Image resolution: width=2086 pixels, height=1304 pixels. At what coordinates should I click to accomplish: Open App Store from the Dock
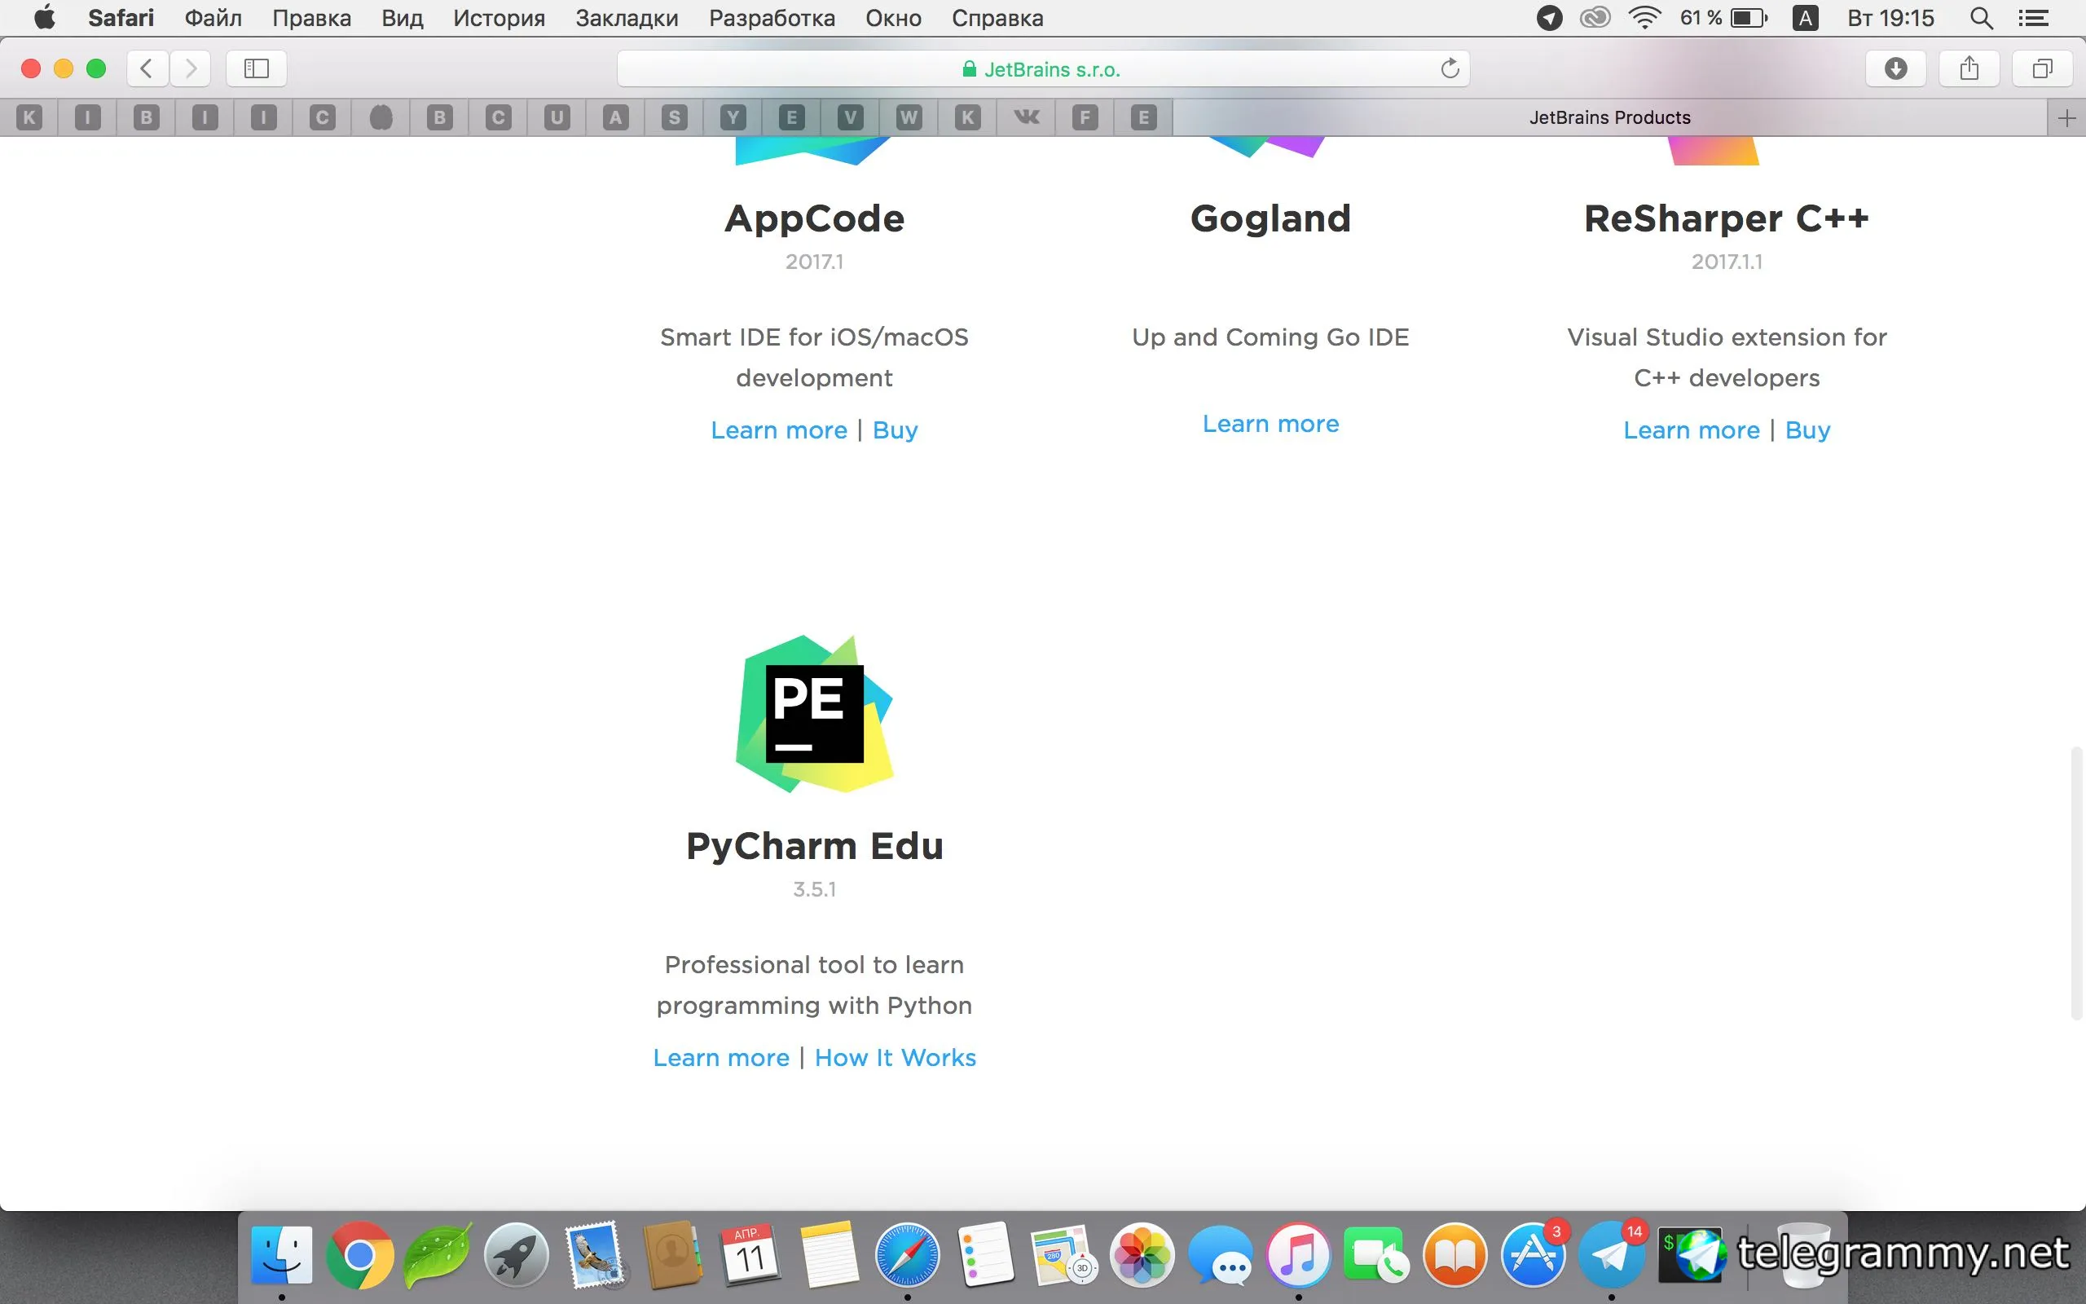point(1534,1255)
